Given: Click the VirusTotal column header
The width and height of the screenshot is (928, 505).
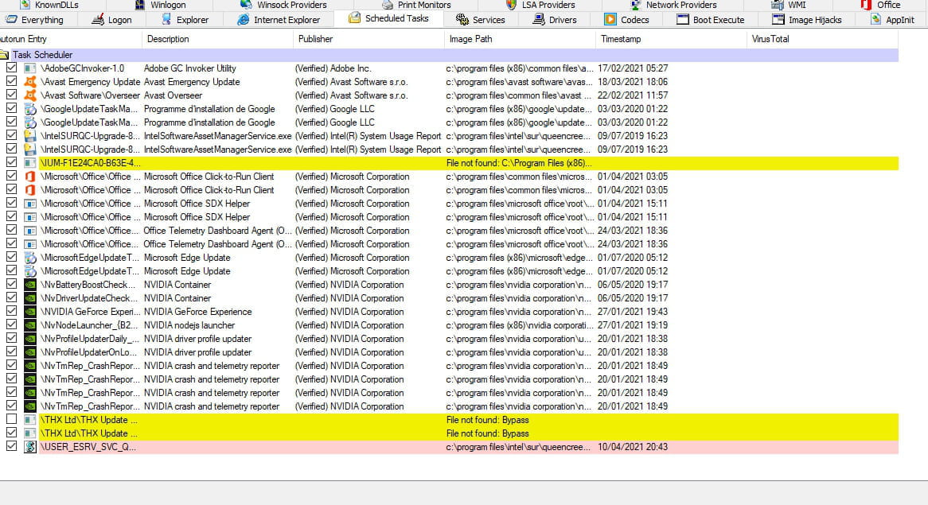Looking at the screenshot, I should 823,39.
